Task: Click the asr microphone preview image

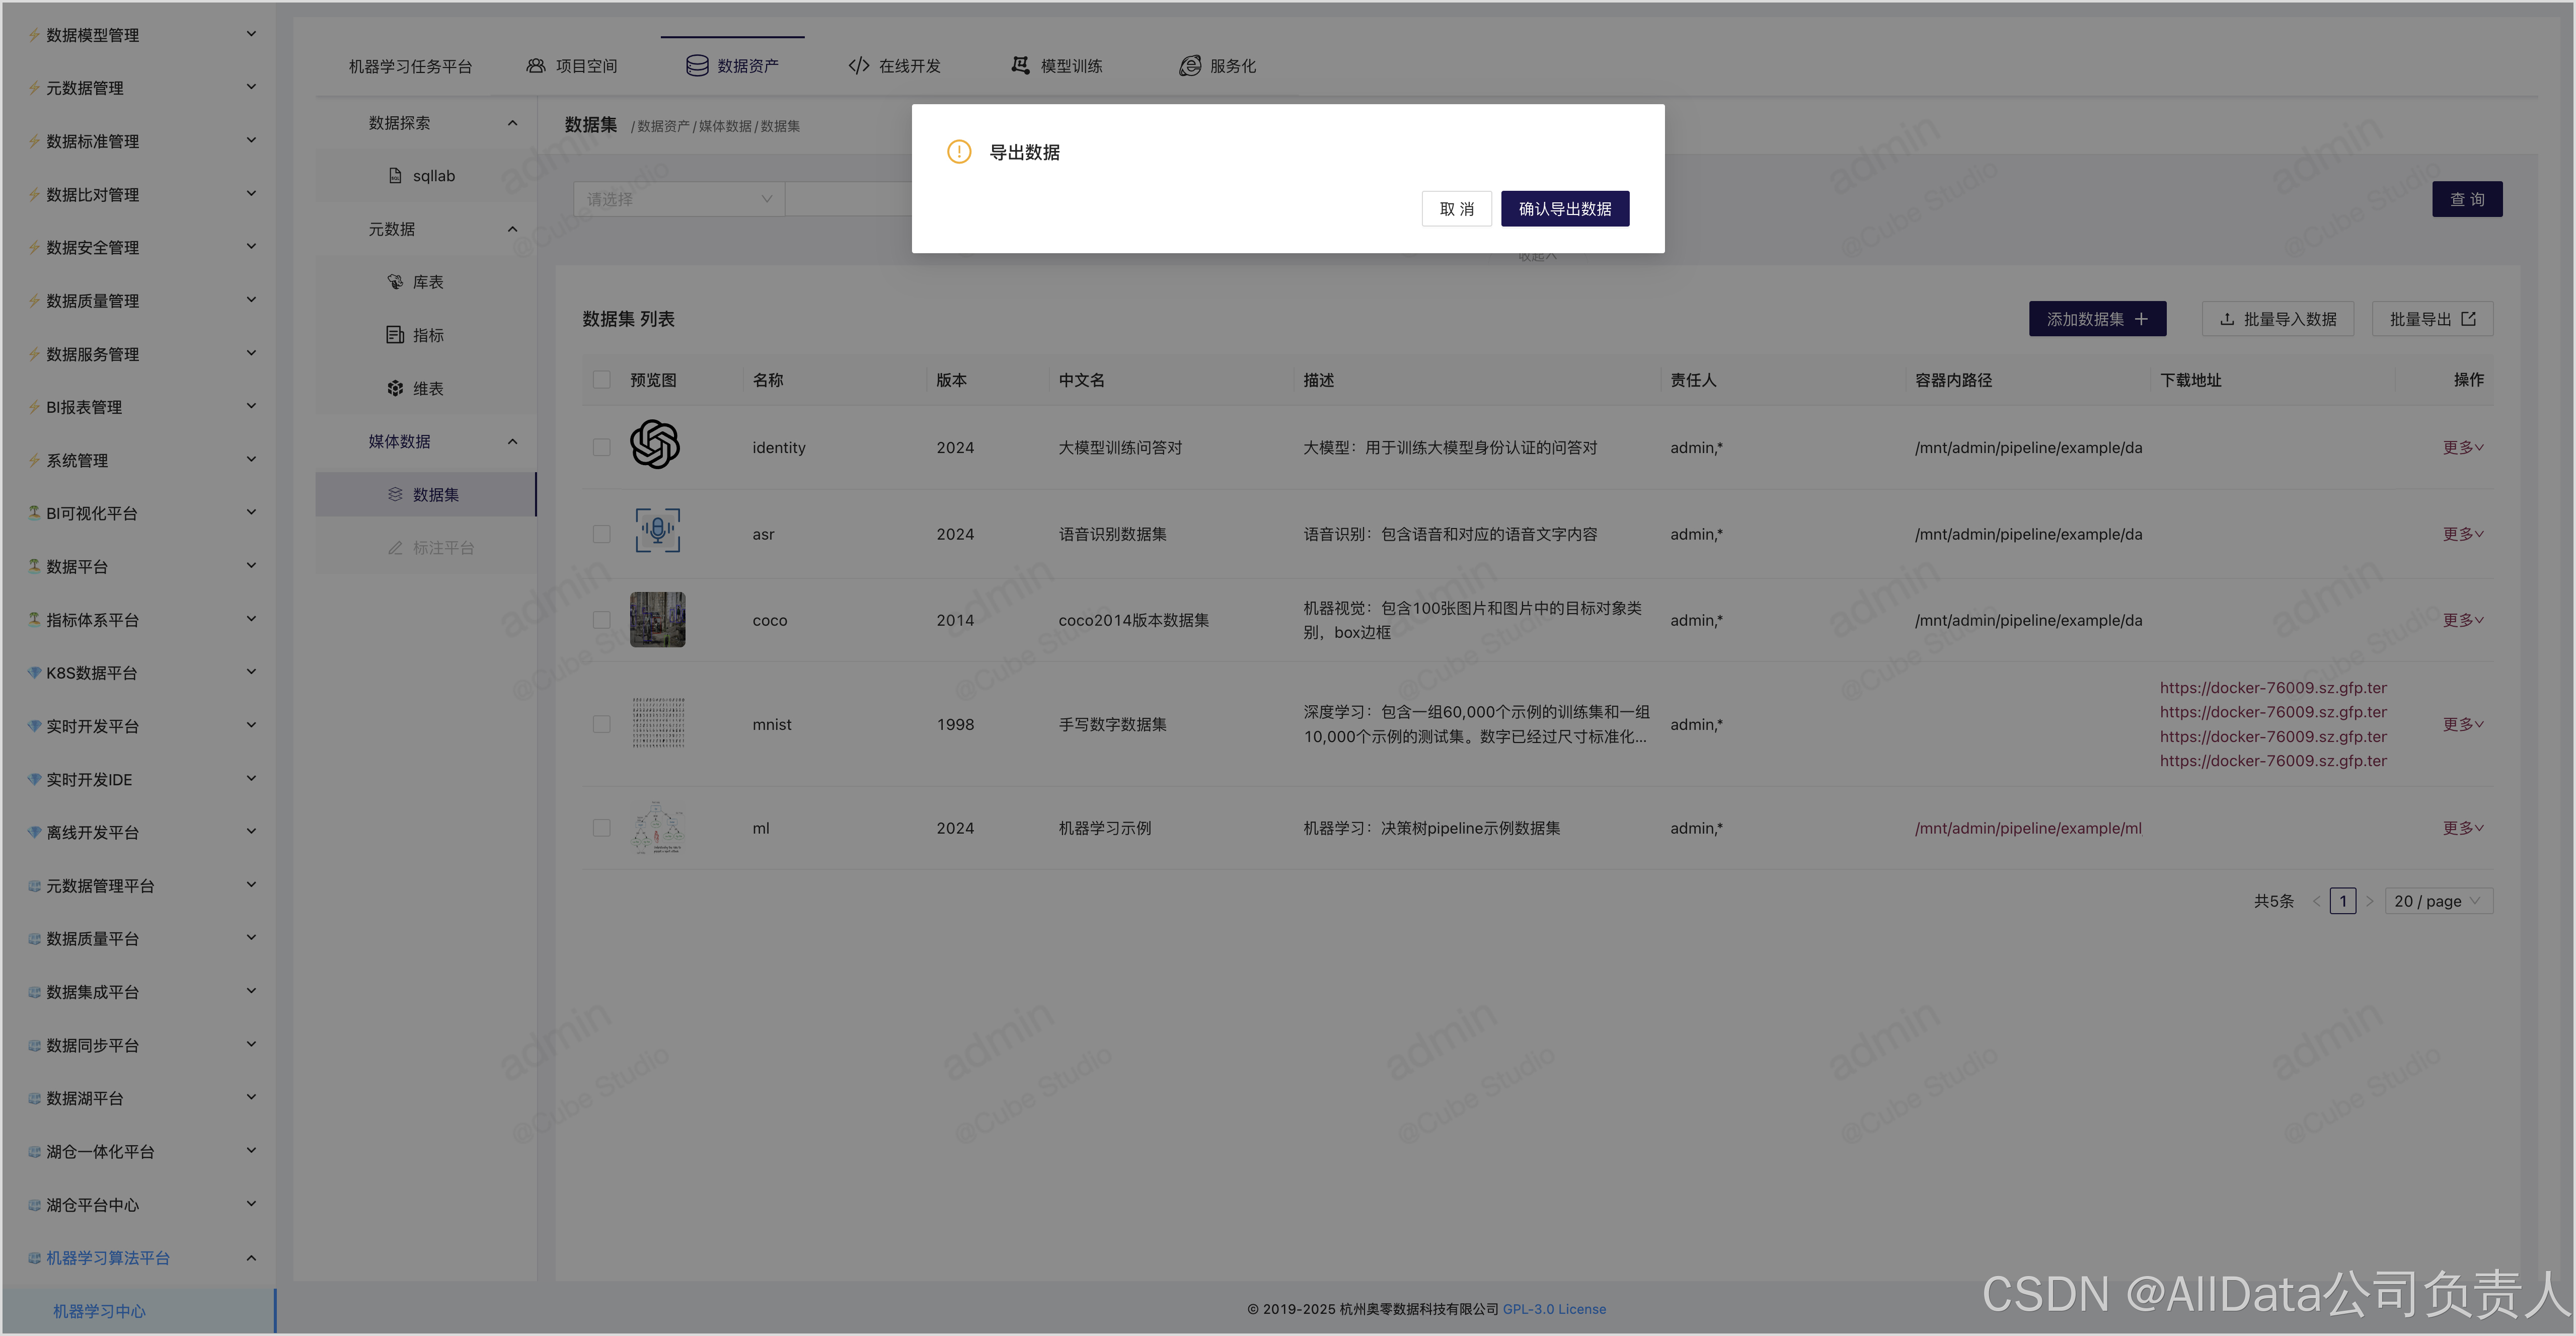Action: coord(657,530)
